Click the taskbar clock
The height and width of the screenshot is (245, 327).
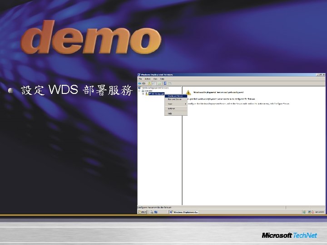pos(320,212)
